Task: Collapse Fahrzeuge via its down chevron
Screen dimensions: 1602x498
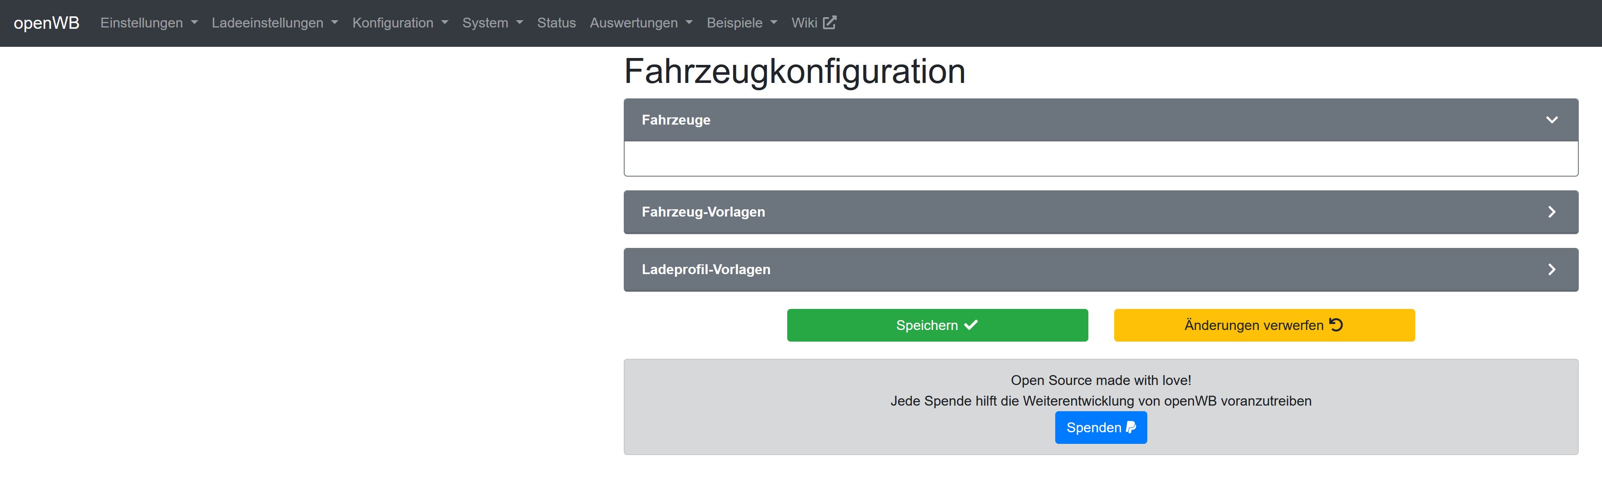Action: pyautogui.click(x=1552, y=120)
